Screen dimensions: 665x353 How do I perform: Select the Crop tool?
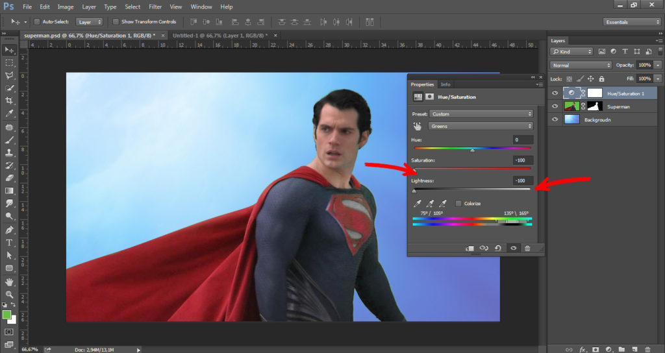click(x=9, y=101)
